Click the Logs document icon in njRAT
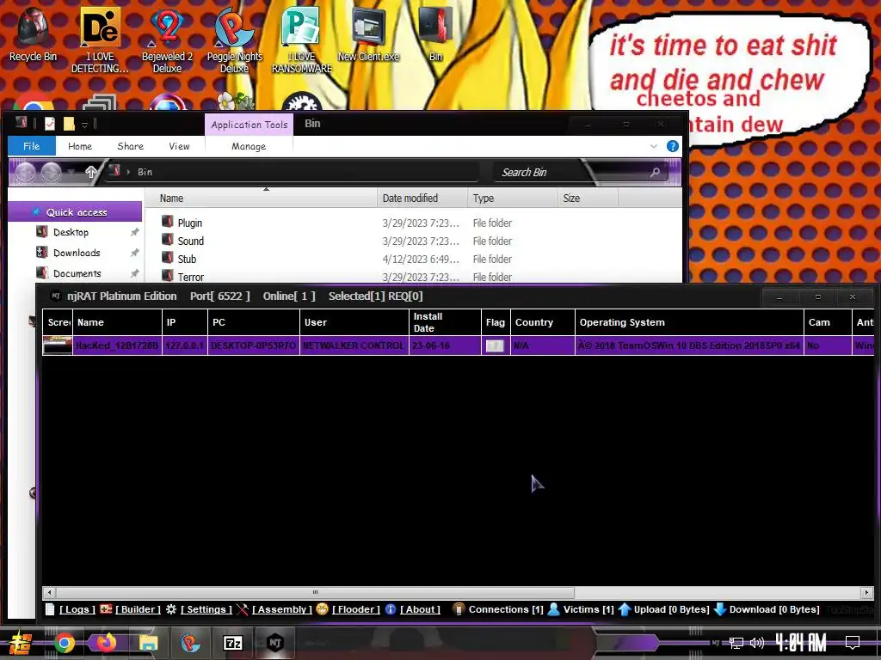 click(x=50, y=609)
